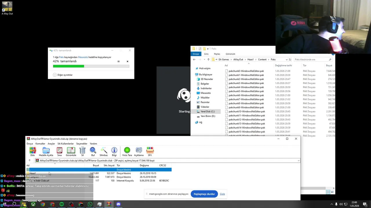Open Komutlar menu in WinRAR
The height and width of the screenshot is (208, 371).
[x=40, y=144]
